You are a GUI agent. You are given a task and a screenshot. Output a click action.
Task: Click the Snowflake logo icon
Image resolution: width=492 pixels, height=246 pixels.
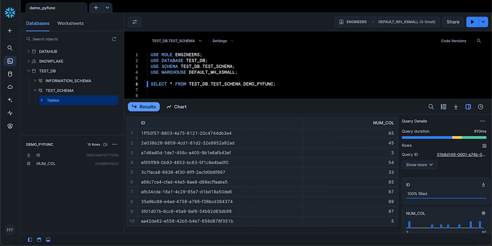10,13
